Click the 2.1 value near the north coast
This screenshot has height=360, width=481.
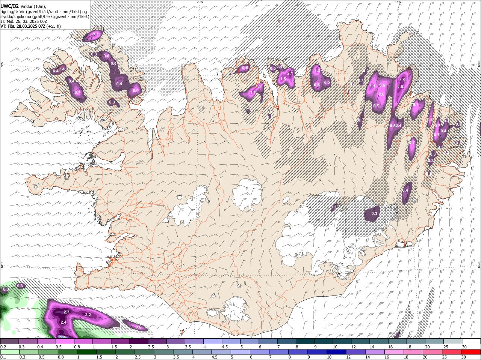(x=290, y=74)
